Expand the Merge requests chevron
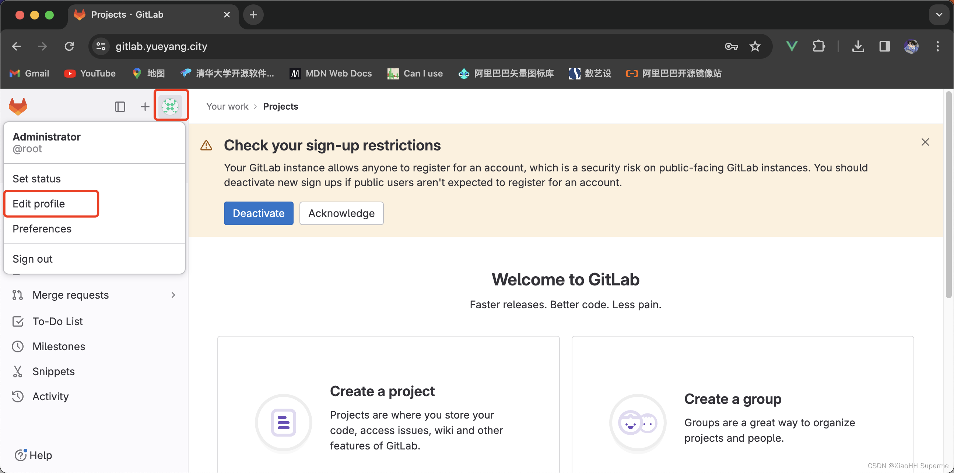The image size is (954, 473). [173, 295]
